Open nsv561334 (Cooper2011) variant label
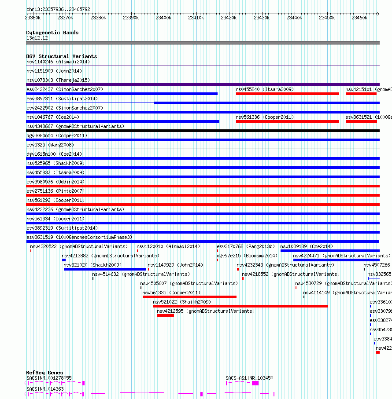 click(x=55, y=219)
